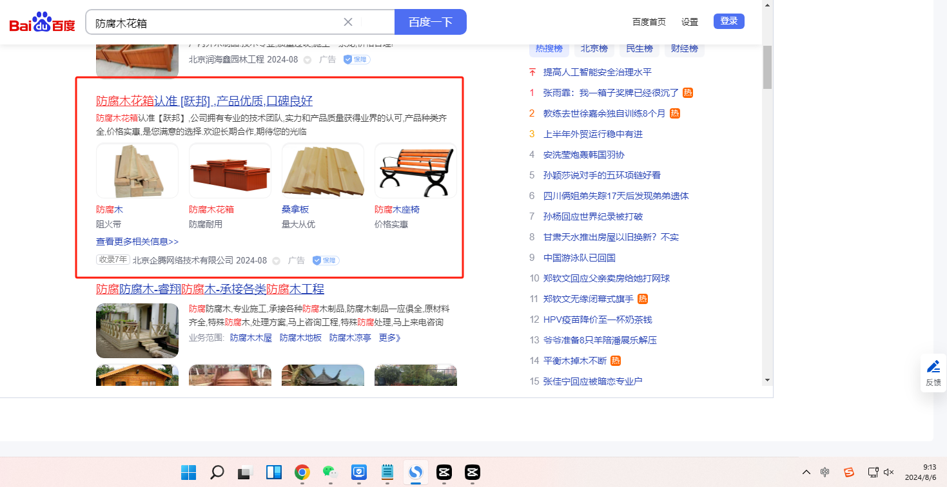Image resolution: width=947 pixels, height=487 pixels.
Task: Click the 登录 login button
Action: click(x=729, y=21)
